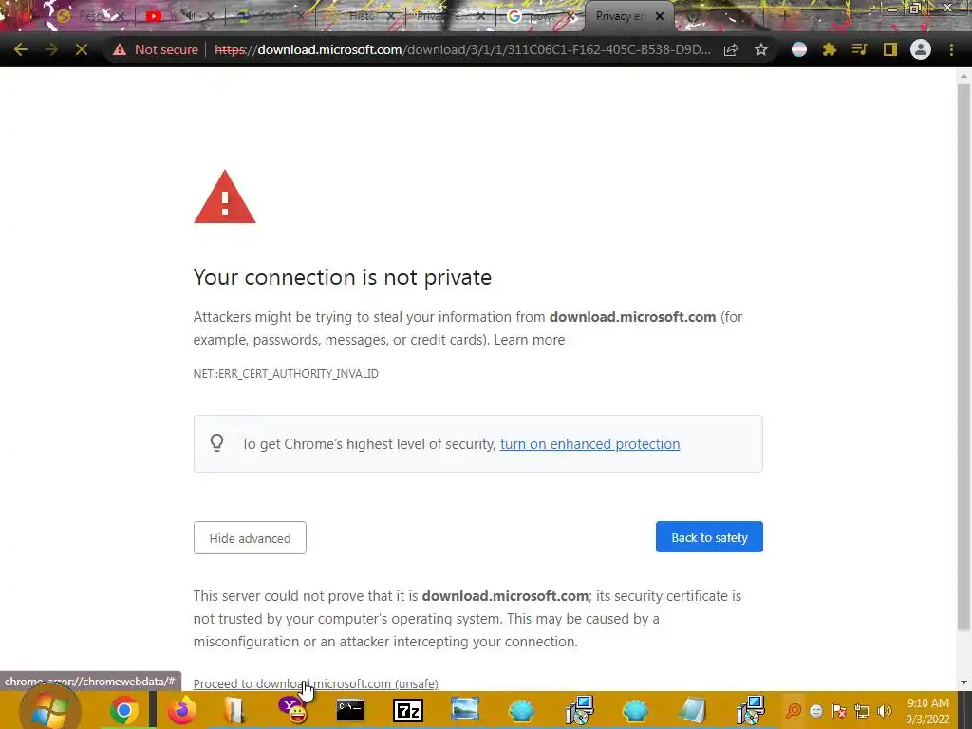Click the red warning triangle on the page
This screenshot has height=729, width=972.
point(224,197)
